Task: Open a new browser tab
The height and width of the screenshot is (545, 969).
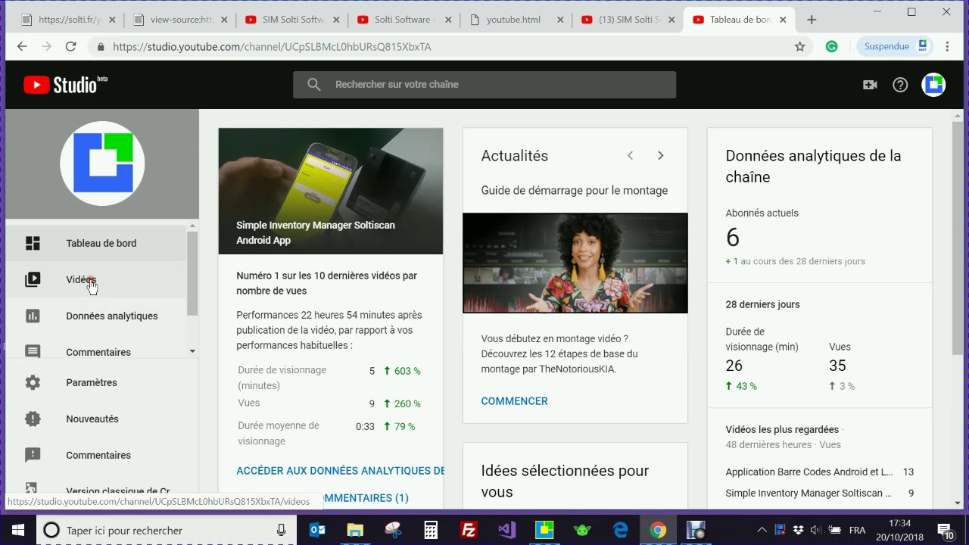Action: point(812,20)
